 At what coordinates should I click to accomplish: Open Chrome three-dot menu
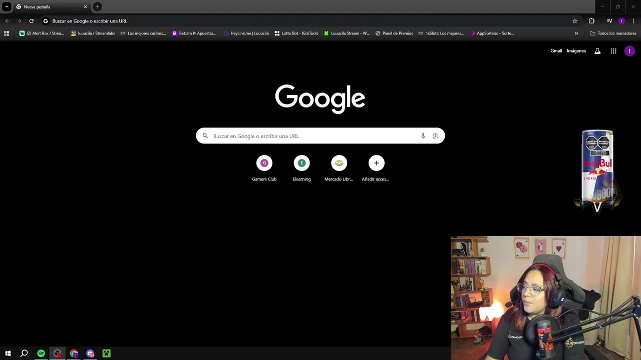point(633,21)
